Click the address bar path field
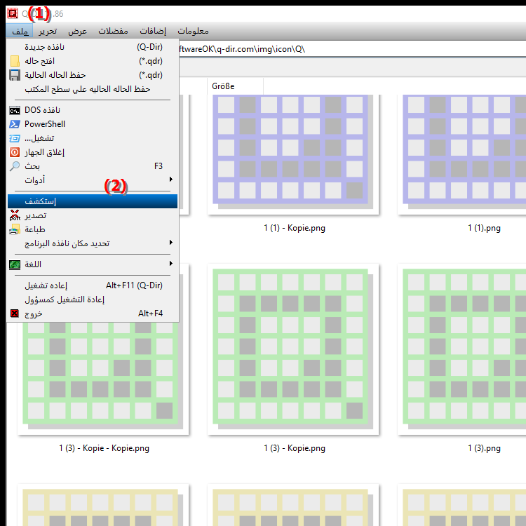The height and width of the screenshot is (526, 526). tap(352, 49)
